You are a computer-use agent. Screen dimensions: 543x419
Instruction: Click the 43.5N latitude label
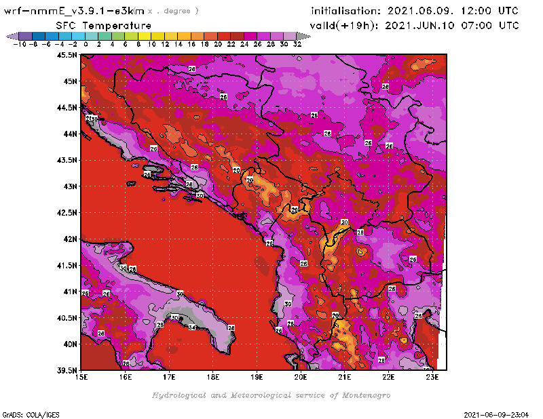[x=67, y=160]
